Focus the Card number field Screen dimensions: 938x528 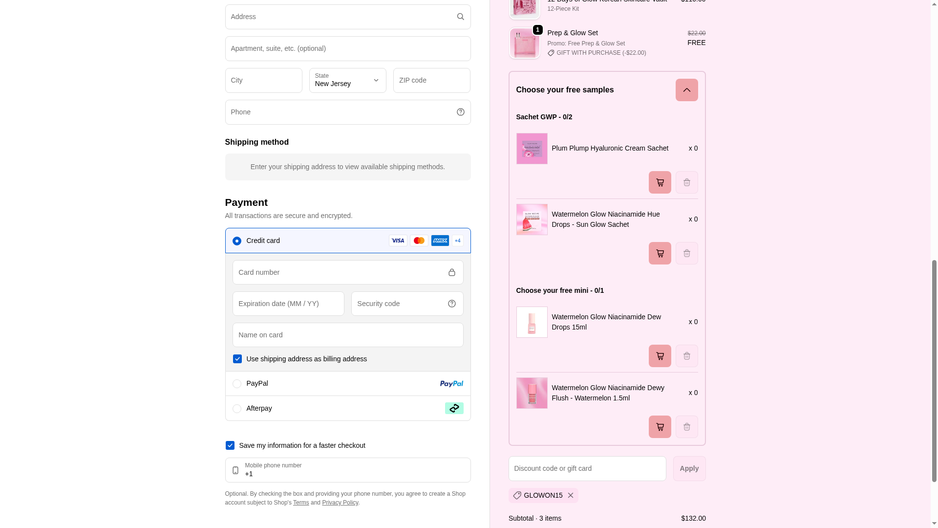(x=340, y=272)
